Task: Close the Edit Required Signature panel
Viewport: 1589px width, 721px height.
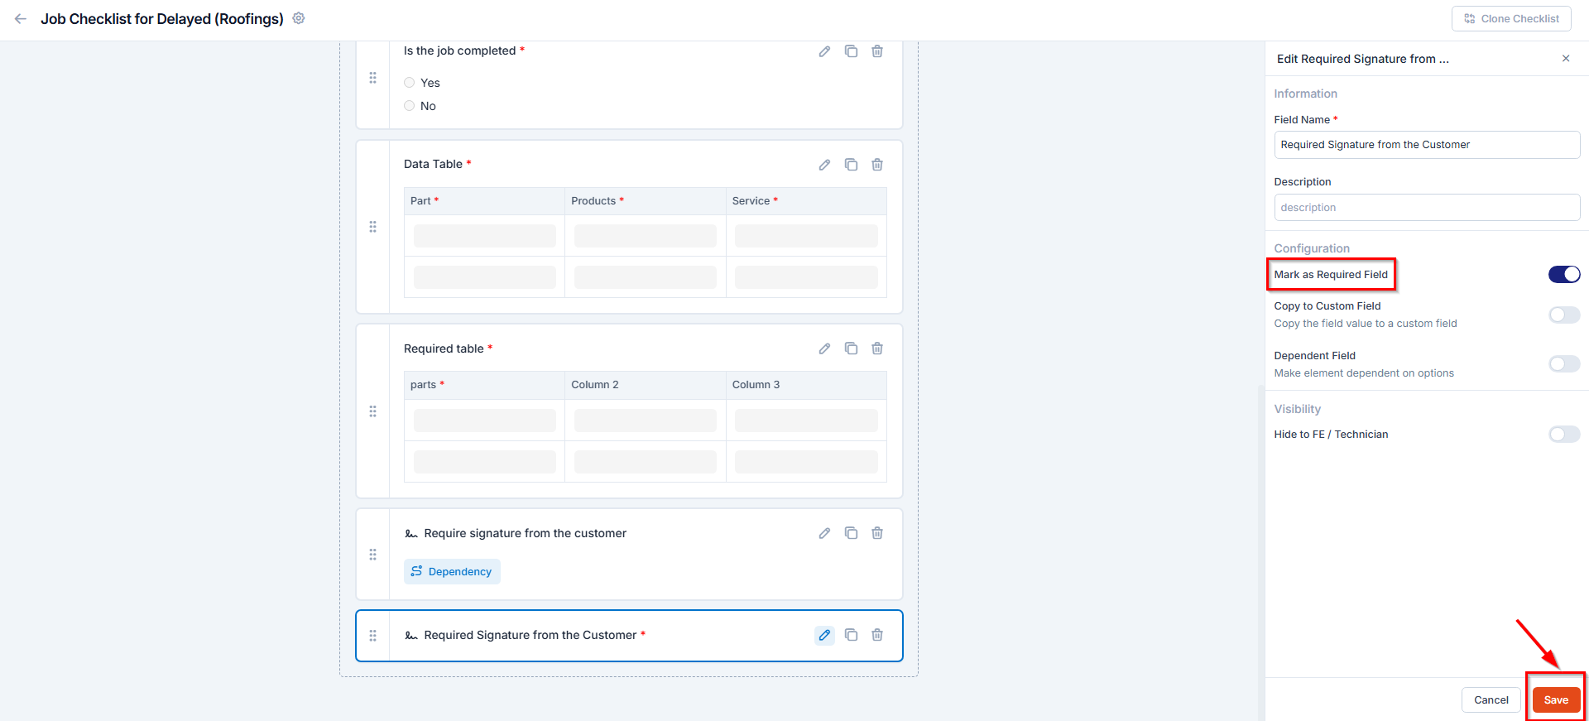Action: (x=1566, y=58)
